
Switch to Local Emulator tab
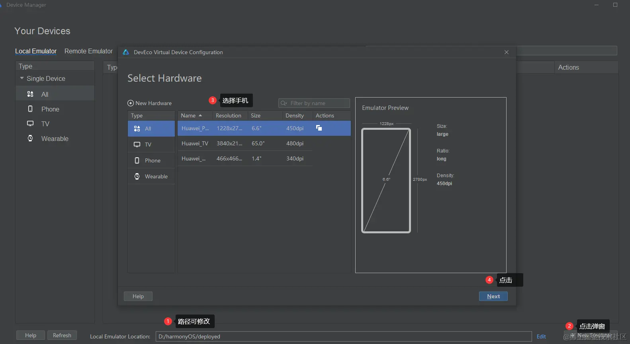click(36, 51)
